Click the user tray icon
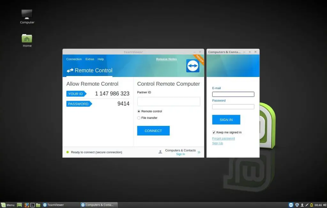327x208 pixels. tap(302, 205)
